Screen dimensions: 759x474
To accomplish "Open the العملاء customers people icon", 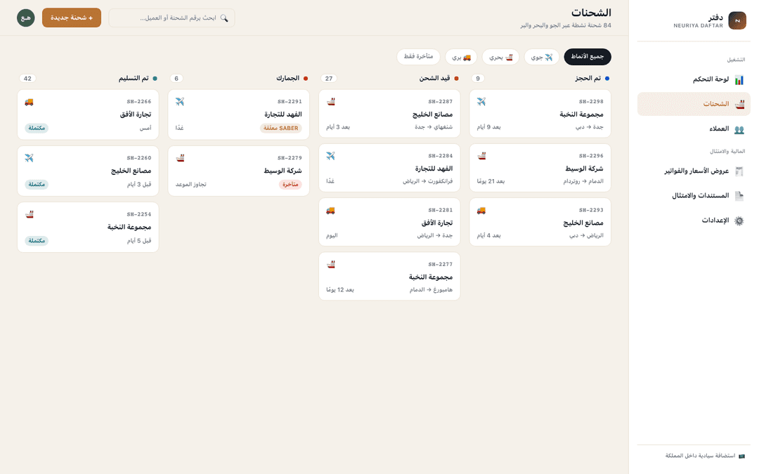I will point(739,129).
